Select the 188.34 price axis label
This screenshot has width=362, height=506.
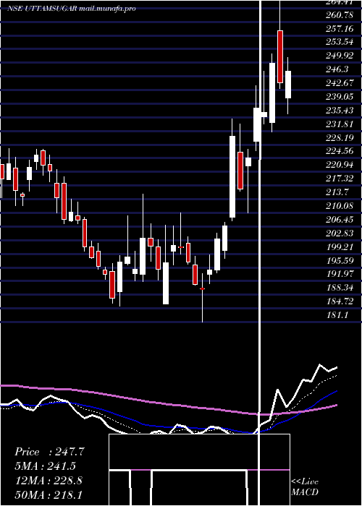pos(340,288)
